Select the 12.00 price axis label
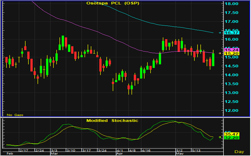Screen dimensions: 251x156 (231, 110)
